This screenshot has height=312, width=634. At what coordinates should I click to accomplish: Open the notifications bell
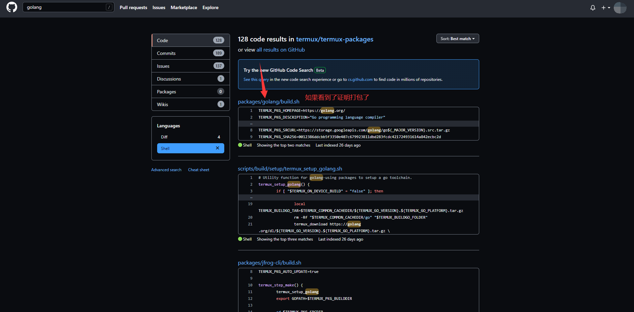point(593,7)
